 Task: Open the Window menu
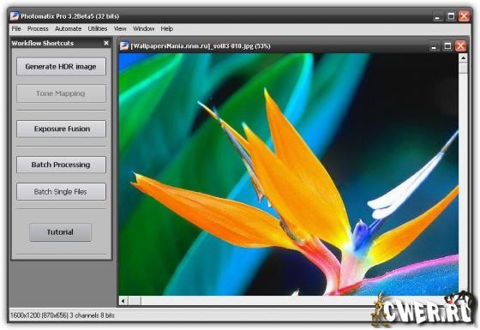[x=143, y=29]
